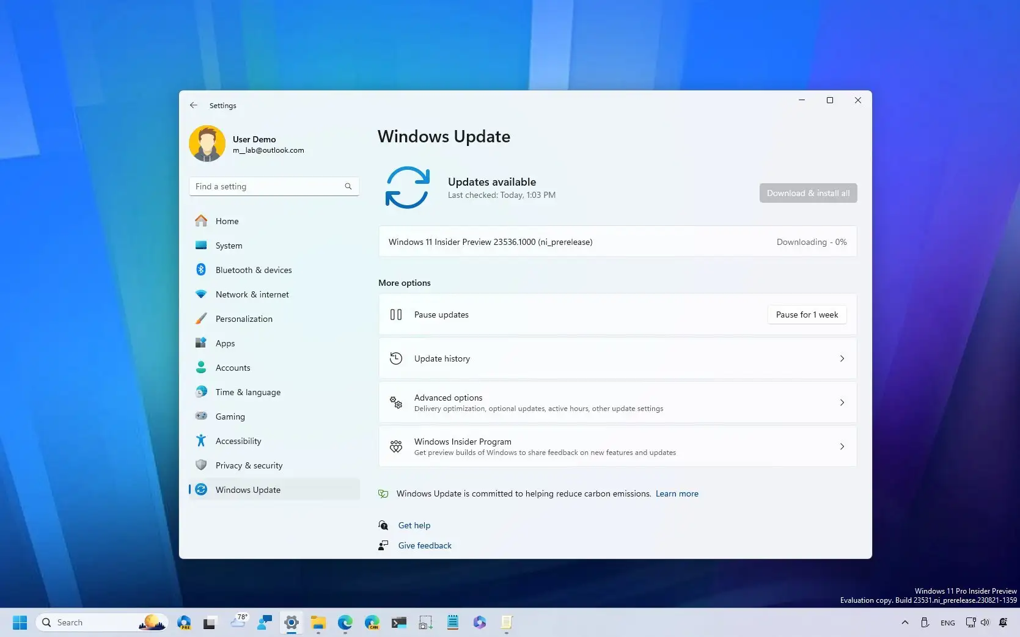The height and width of the screenshot is (637, 1020).
Task: Launch Microsoft Edge from the taskbar
Action: [345, 622]
